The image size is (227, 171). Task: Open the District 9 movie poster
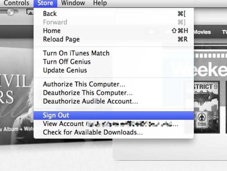tap(207, 107)
